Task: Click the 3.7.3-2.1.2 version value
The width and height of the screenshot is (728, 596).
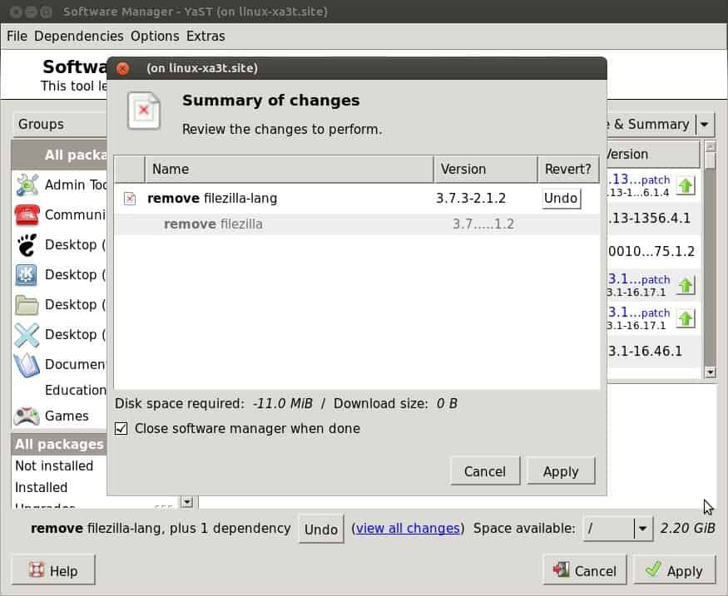Action: (471, 199)
